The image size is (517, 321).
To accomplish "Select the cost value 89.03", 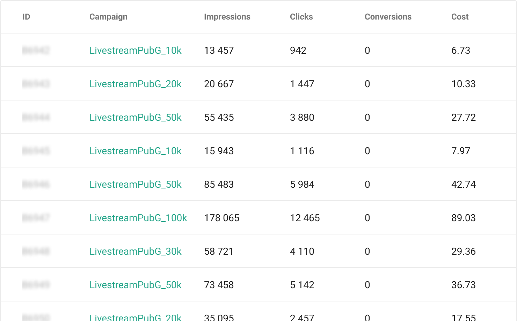I will click(x=464, y=218).
